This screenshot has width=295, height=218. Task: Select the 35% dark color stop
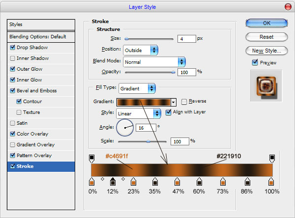pyautogui.click(x=155, y=181)
